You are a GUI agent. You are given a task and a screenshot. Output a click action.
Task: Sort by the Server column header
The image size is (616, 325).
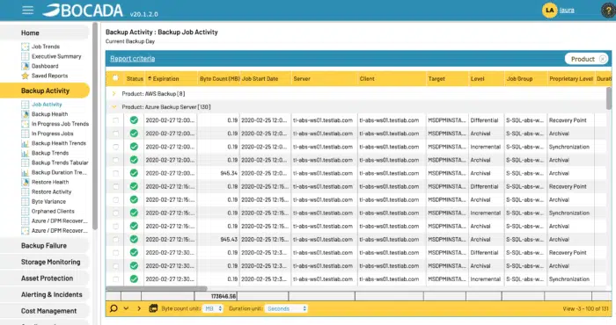[302, 79]
